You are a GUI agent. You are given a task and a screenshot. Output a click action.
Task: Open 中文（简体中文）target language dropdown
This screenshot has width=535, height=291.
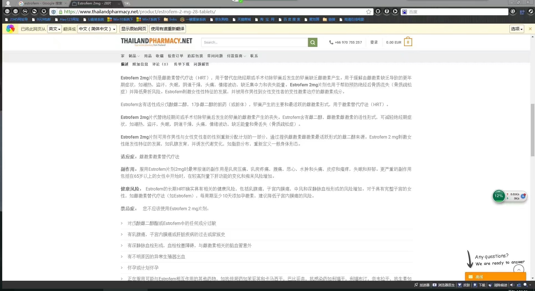pos(97,29)
